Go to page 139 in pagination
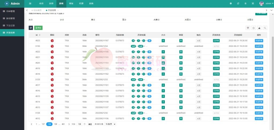The width and height of the screenshot is (274, 130). (55, 124)
